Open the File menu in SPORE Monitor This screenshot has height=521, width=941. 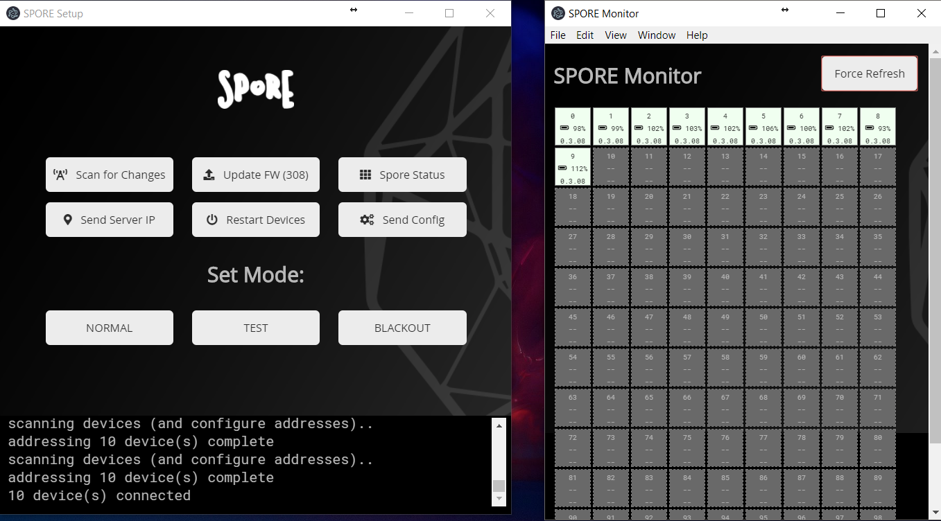click(x=558, y=35)
